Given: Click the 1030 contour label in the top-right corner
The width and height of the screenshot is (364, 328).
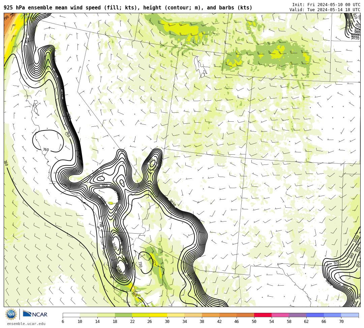Looking at the screenshot, I should click(x=356, y=38).
